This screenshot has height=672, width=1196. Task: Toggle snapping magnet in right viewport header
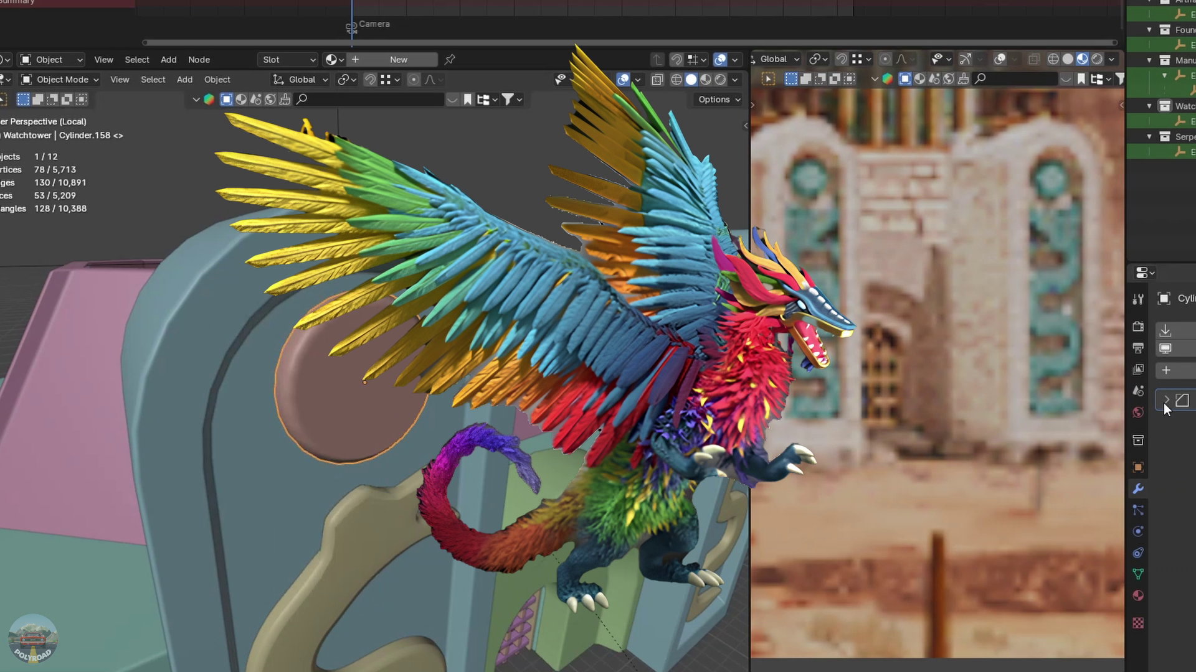point(842,59)
